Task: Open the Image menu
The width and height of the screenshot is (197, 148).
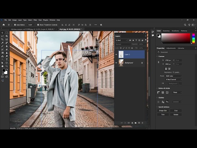Action: pos(14,20)
